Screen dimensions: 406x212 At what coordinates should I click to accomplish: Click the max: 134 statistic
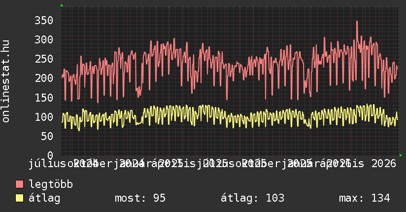(364, 198)
